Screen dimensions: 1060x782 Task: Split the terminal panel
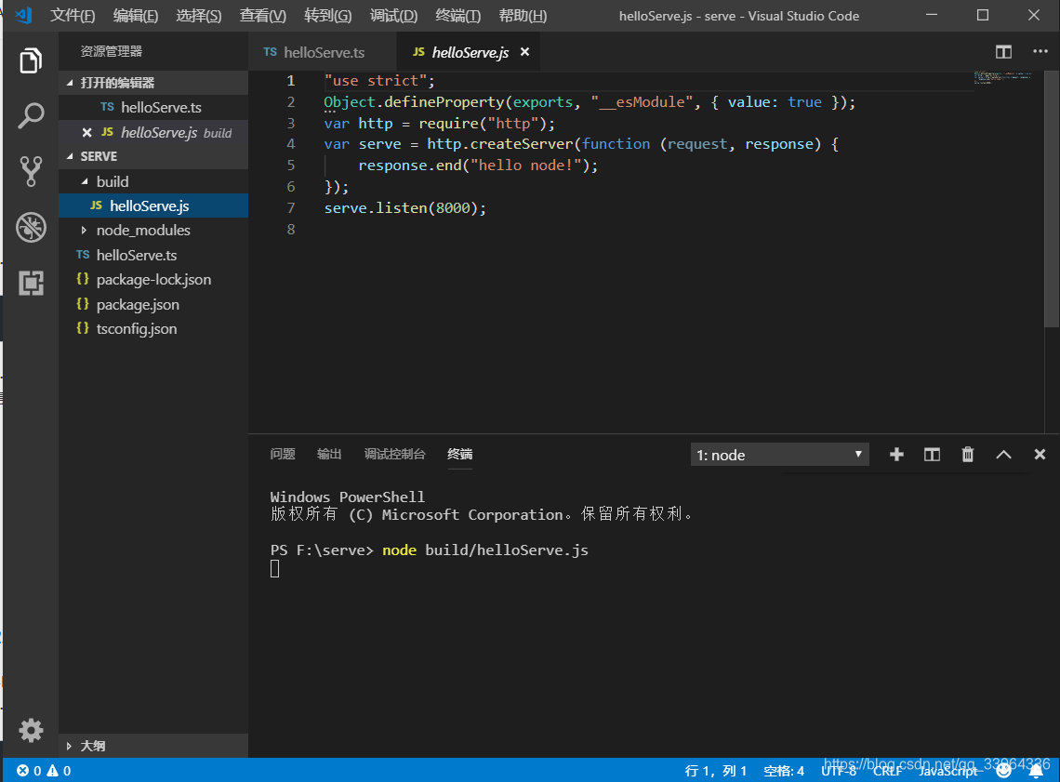932,454
